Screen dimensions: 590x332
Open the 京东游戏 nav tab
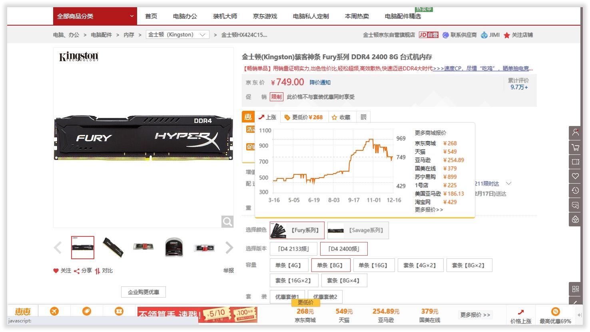coord(265,16)
